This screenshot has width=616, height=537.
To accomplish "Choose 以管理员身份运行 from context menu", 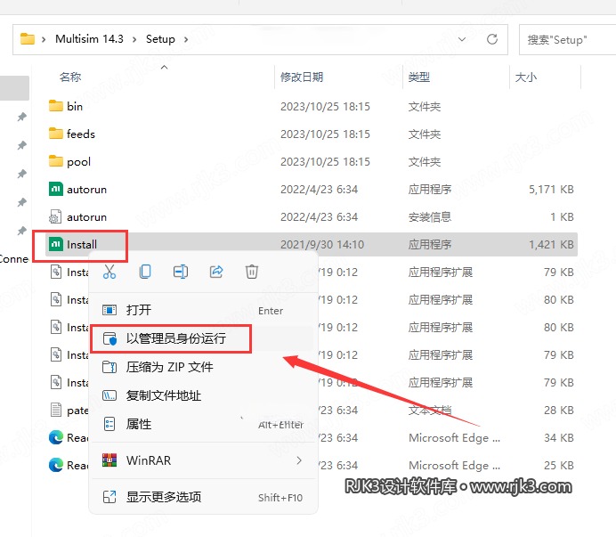I will coord(203,338).
